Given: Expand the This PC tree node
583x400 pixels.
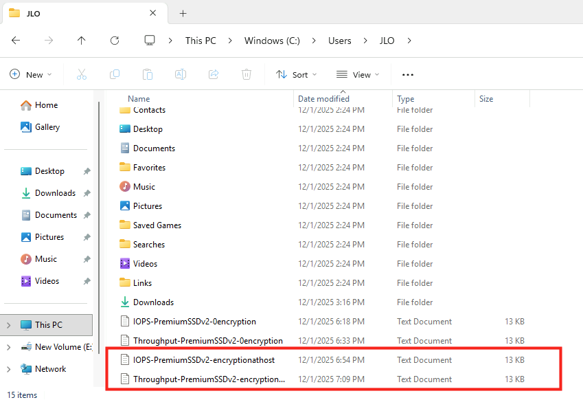Looking at the screenshot, I should (x=8, y=325).
